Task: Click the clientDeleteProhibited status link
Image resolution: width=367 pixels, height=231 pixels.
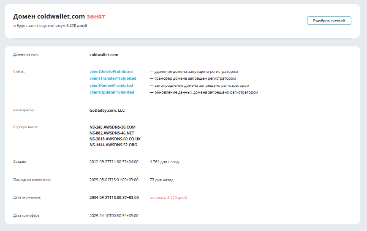Action: pyautogui.click(x=111, y=72)
